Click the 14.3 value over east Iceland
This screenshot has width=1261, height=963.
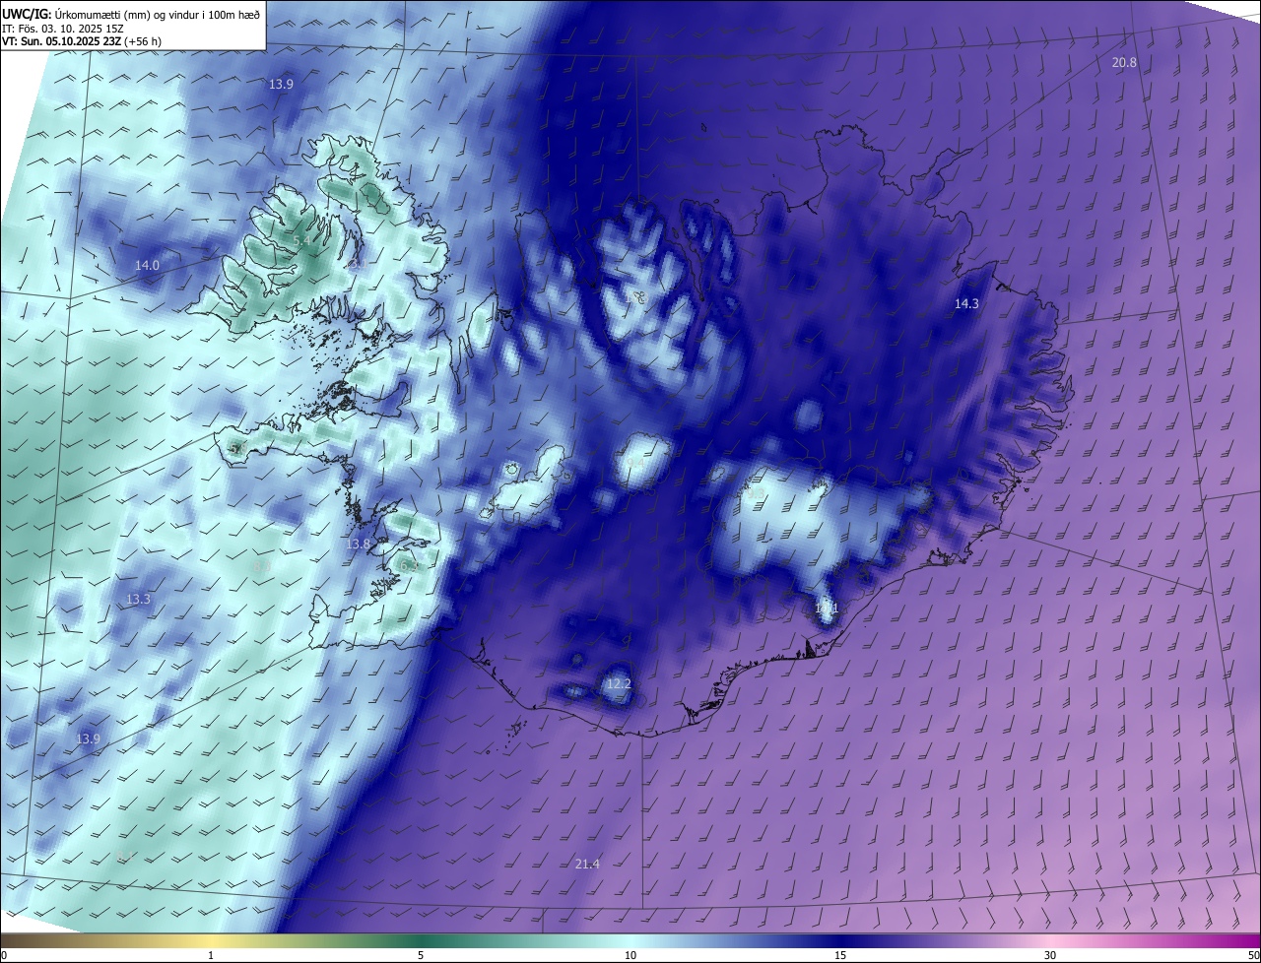click(966, 304)
